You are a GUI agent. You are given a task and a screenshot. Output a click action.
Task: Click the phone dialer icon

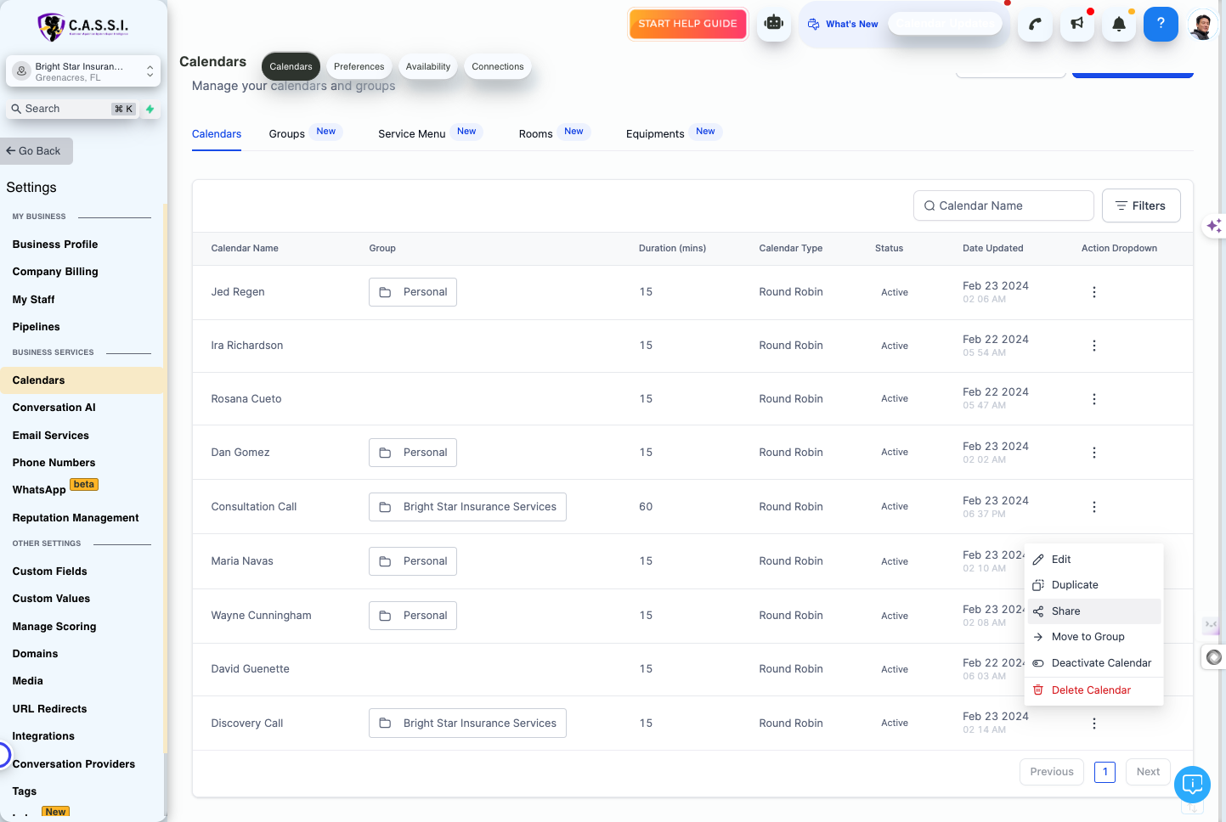point(1035,24)
